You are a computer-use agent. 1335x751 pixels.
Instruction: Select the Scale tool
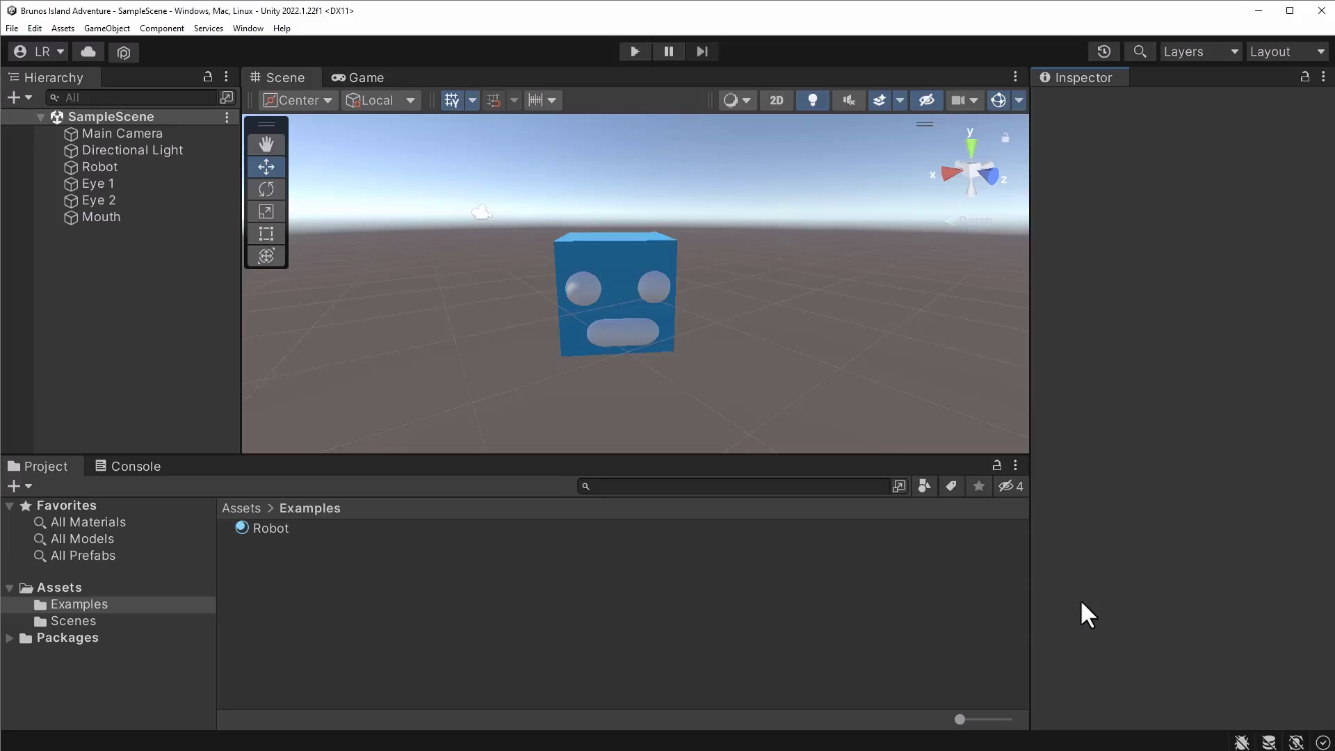point(266,211)
